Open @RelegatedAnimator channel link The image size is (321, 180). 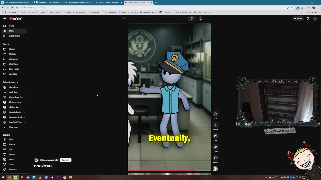(49, 160)
